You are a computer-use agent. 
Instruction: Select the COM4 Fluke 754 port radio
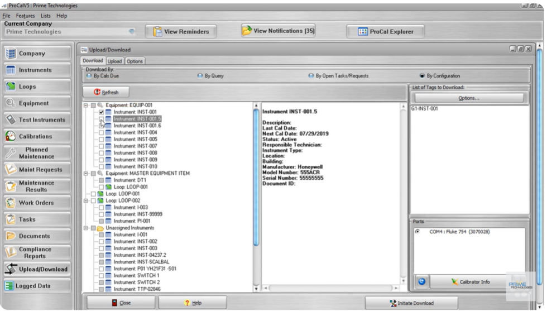418,231
